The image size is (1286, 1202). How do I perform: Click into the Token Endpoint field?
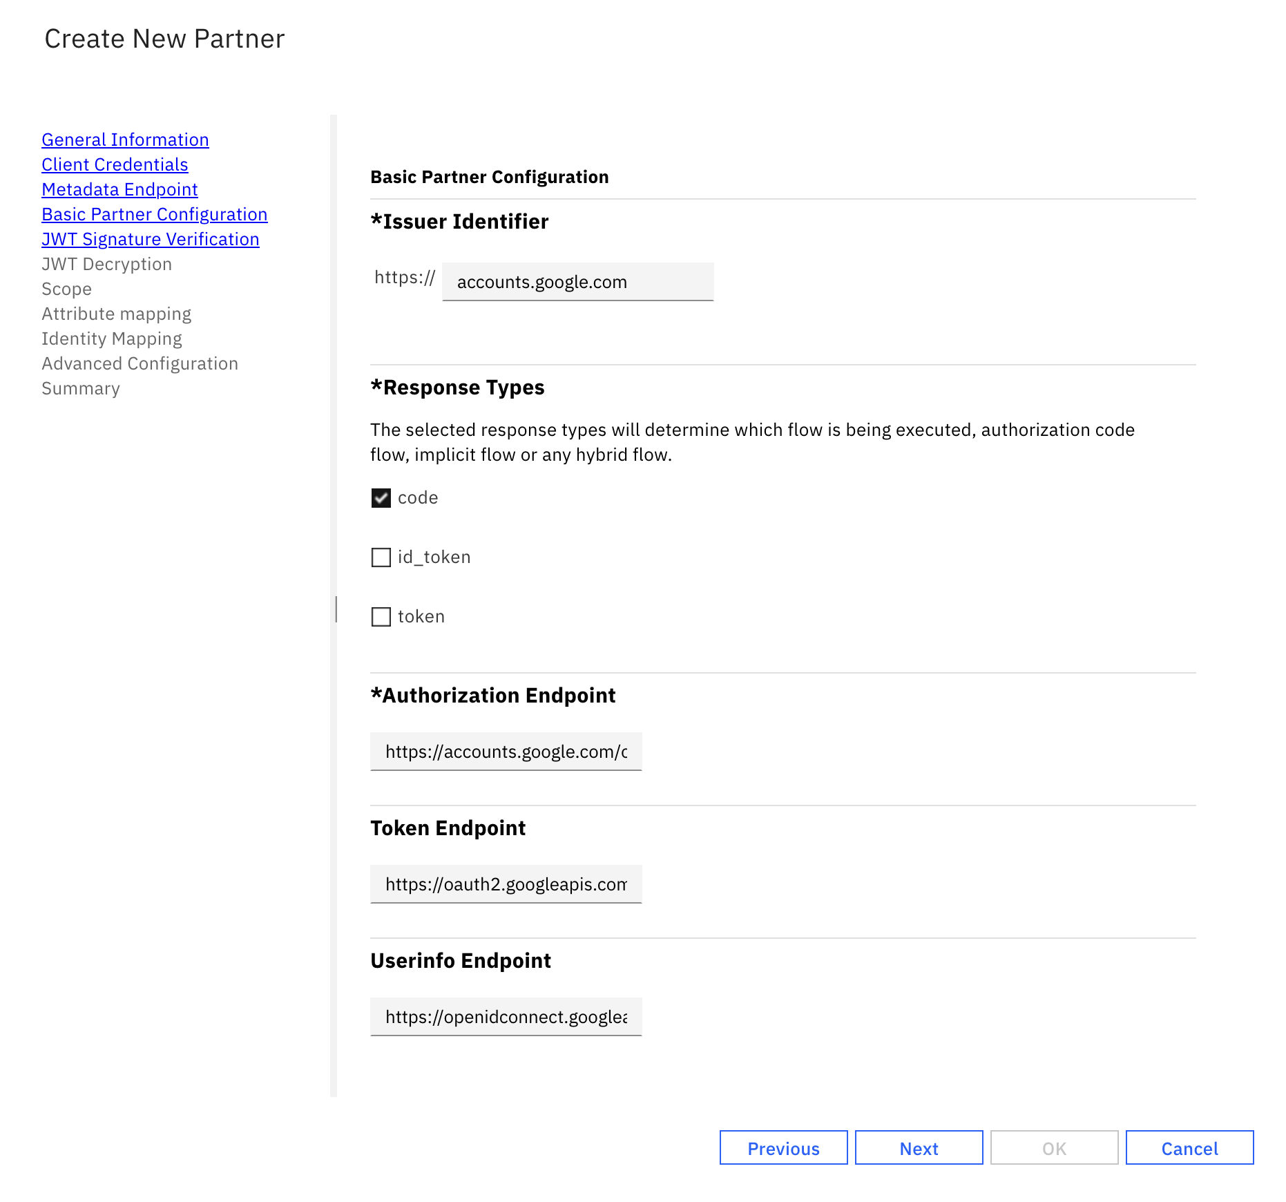click(506, 884)
